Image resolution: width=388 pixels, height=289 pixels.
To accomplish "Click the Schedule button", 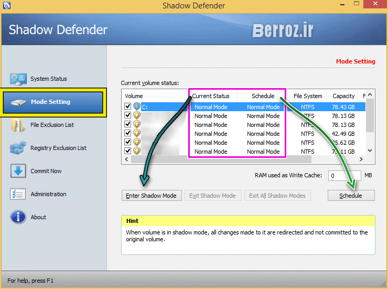I will (351, 196).
